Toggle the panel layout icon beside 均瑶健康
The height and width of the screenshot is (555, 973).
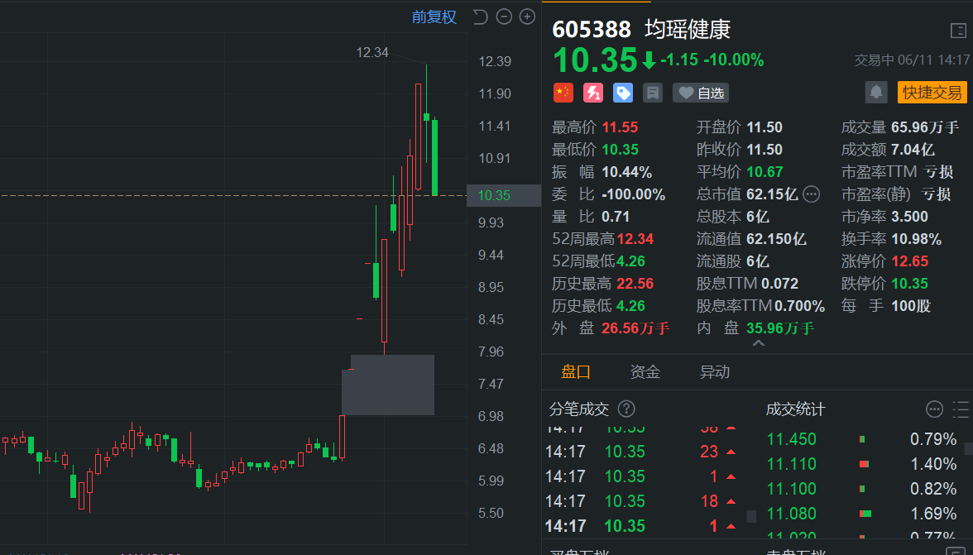[958, 31]
